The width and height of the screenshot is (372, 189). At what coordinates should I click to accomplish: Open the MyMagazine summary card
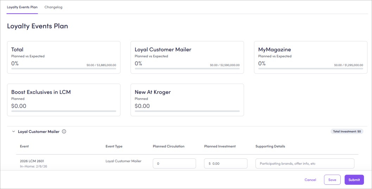pyautogui.click(x=310, y=57)
